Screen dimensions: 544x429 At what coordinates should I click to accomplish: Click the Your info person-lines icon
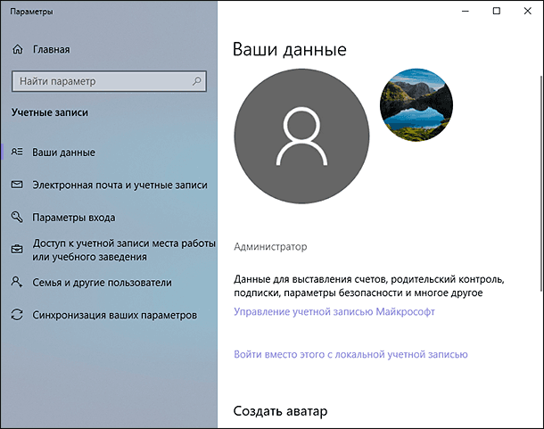[x=17, y=152]
